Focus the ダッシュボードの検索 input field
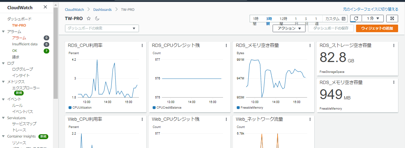 click(x=102, y=29)
